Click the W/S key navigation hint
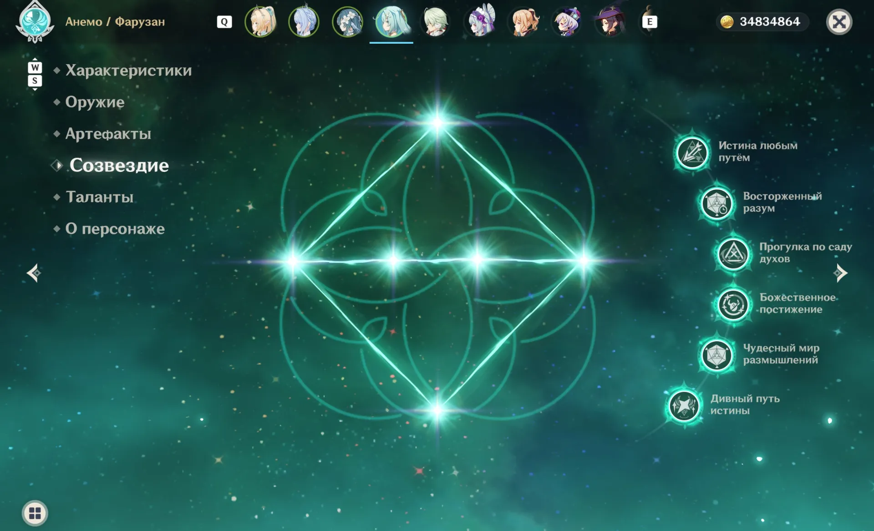The height and width of the screenshot is (531, 874). tap(35, 74)
